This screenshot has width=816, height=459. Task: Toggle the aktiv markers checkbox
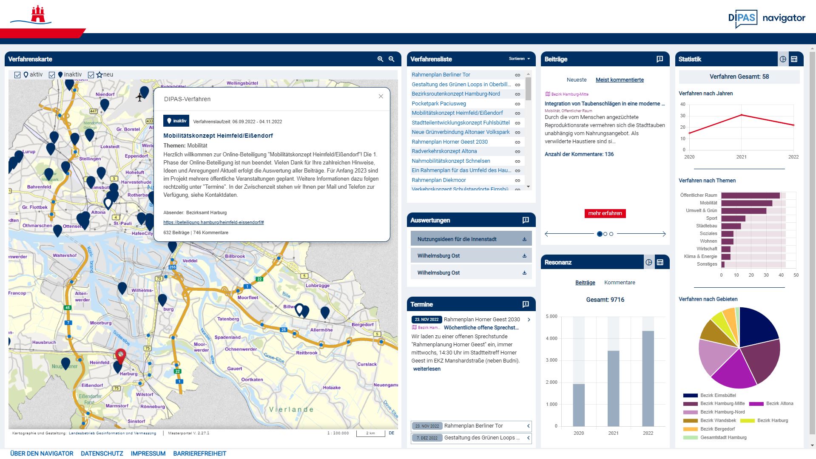pos(17,75)
